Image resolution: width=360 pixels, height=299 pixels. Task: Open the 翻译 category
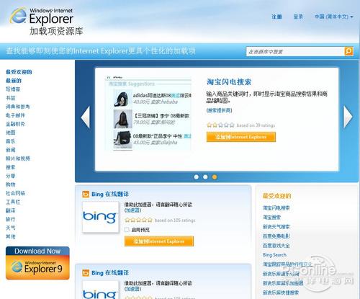[11, 210]
